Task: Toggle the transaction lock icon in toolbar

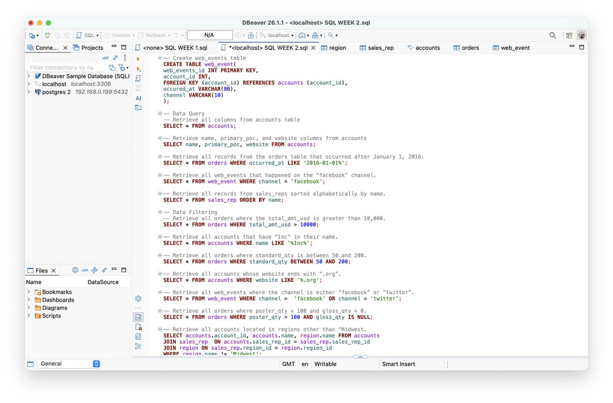Action: 251,35
